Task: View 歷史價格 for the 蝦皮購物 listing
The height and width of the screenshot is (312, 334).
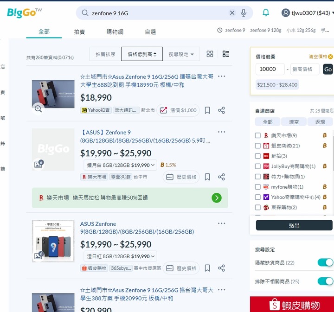Action: pos(181,268)
